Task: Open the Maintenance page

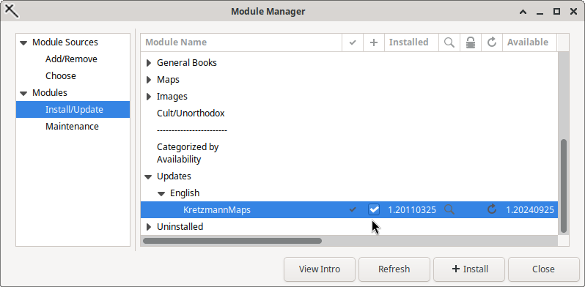Action: coord(72,127)
